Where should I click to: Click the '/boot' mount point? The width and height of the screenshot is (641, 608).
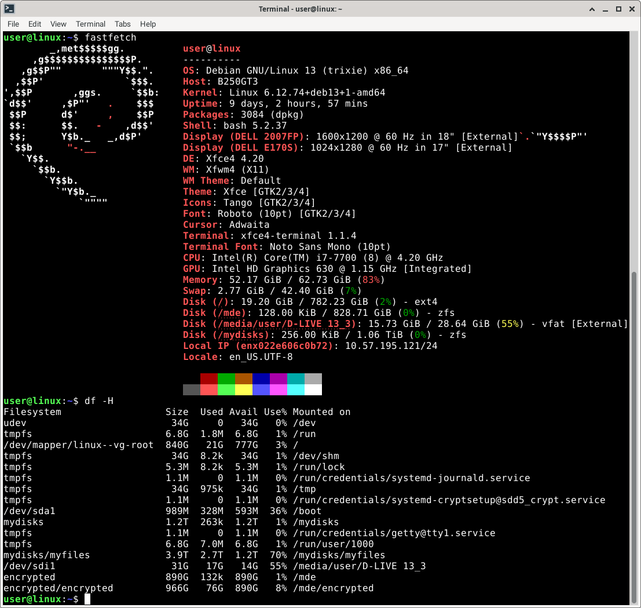click(307, 511)
